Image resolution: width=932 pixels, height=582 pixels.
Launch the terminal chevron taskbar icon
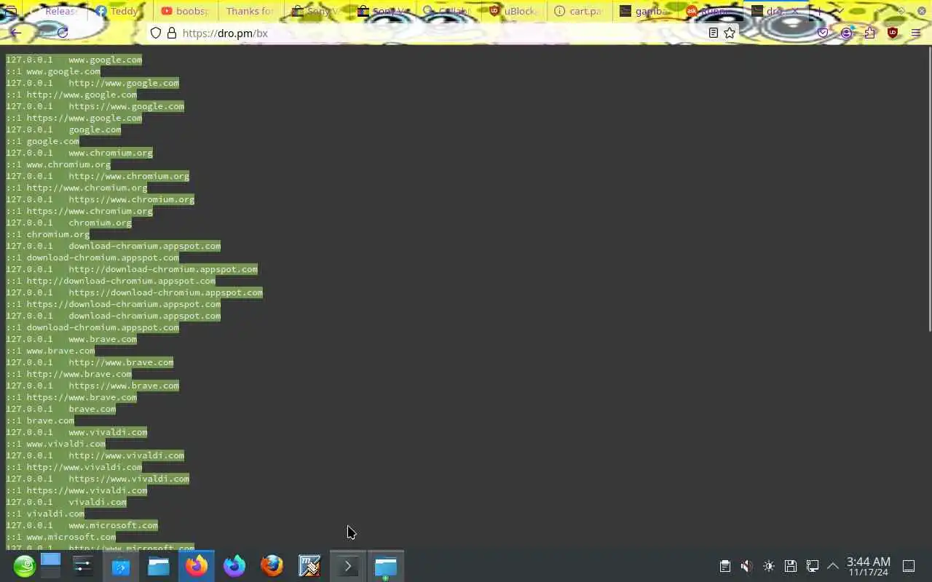click(x=348, y=566)
